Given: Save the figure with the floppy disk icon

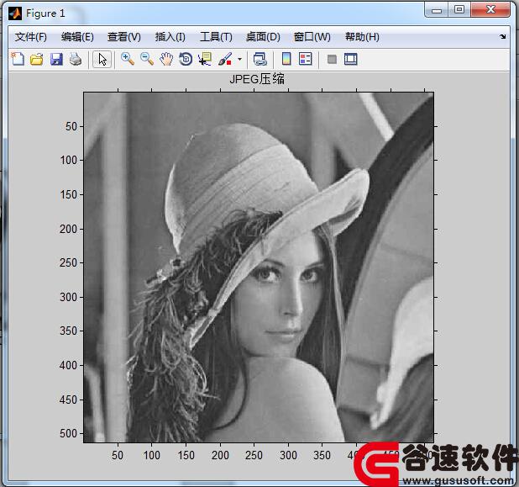Looking at the screenshot, I should 56,59.
